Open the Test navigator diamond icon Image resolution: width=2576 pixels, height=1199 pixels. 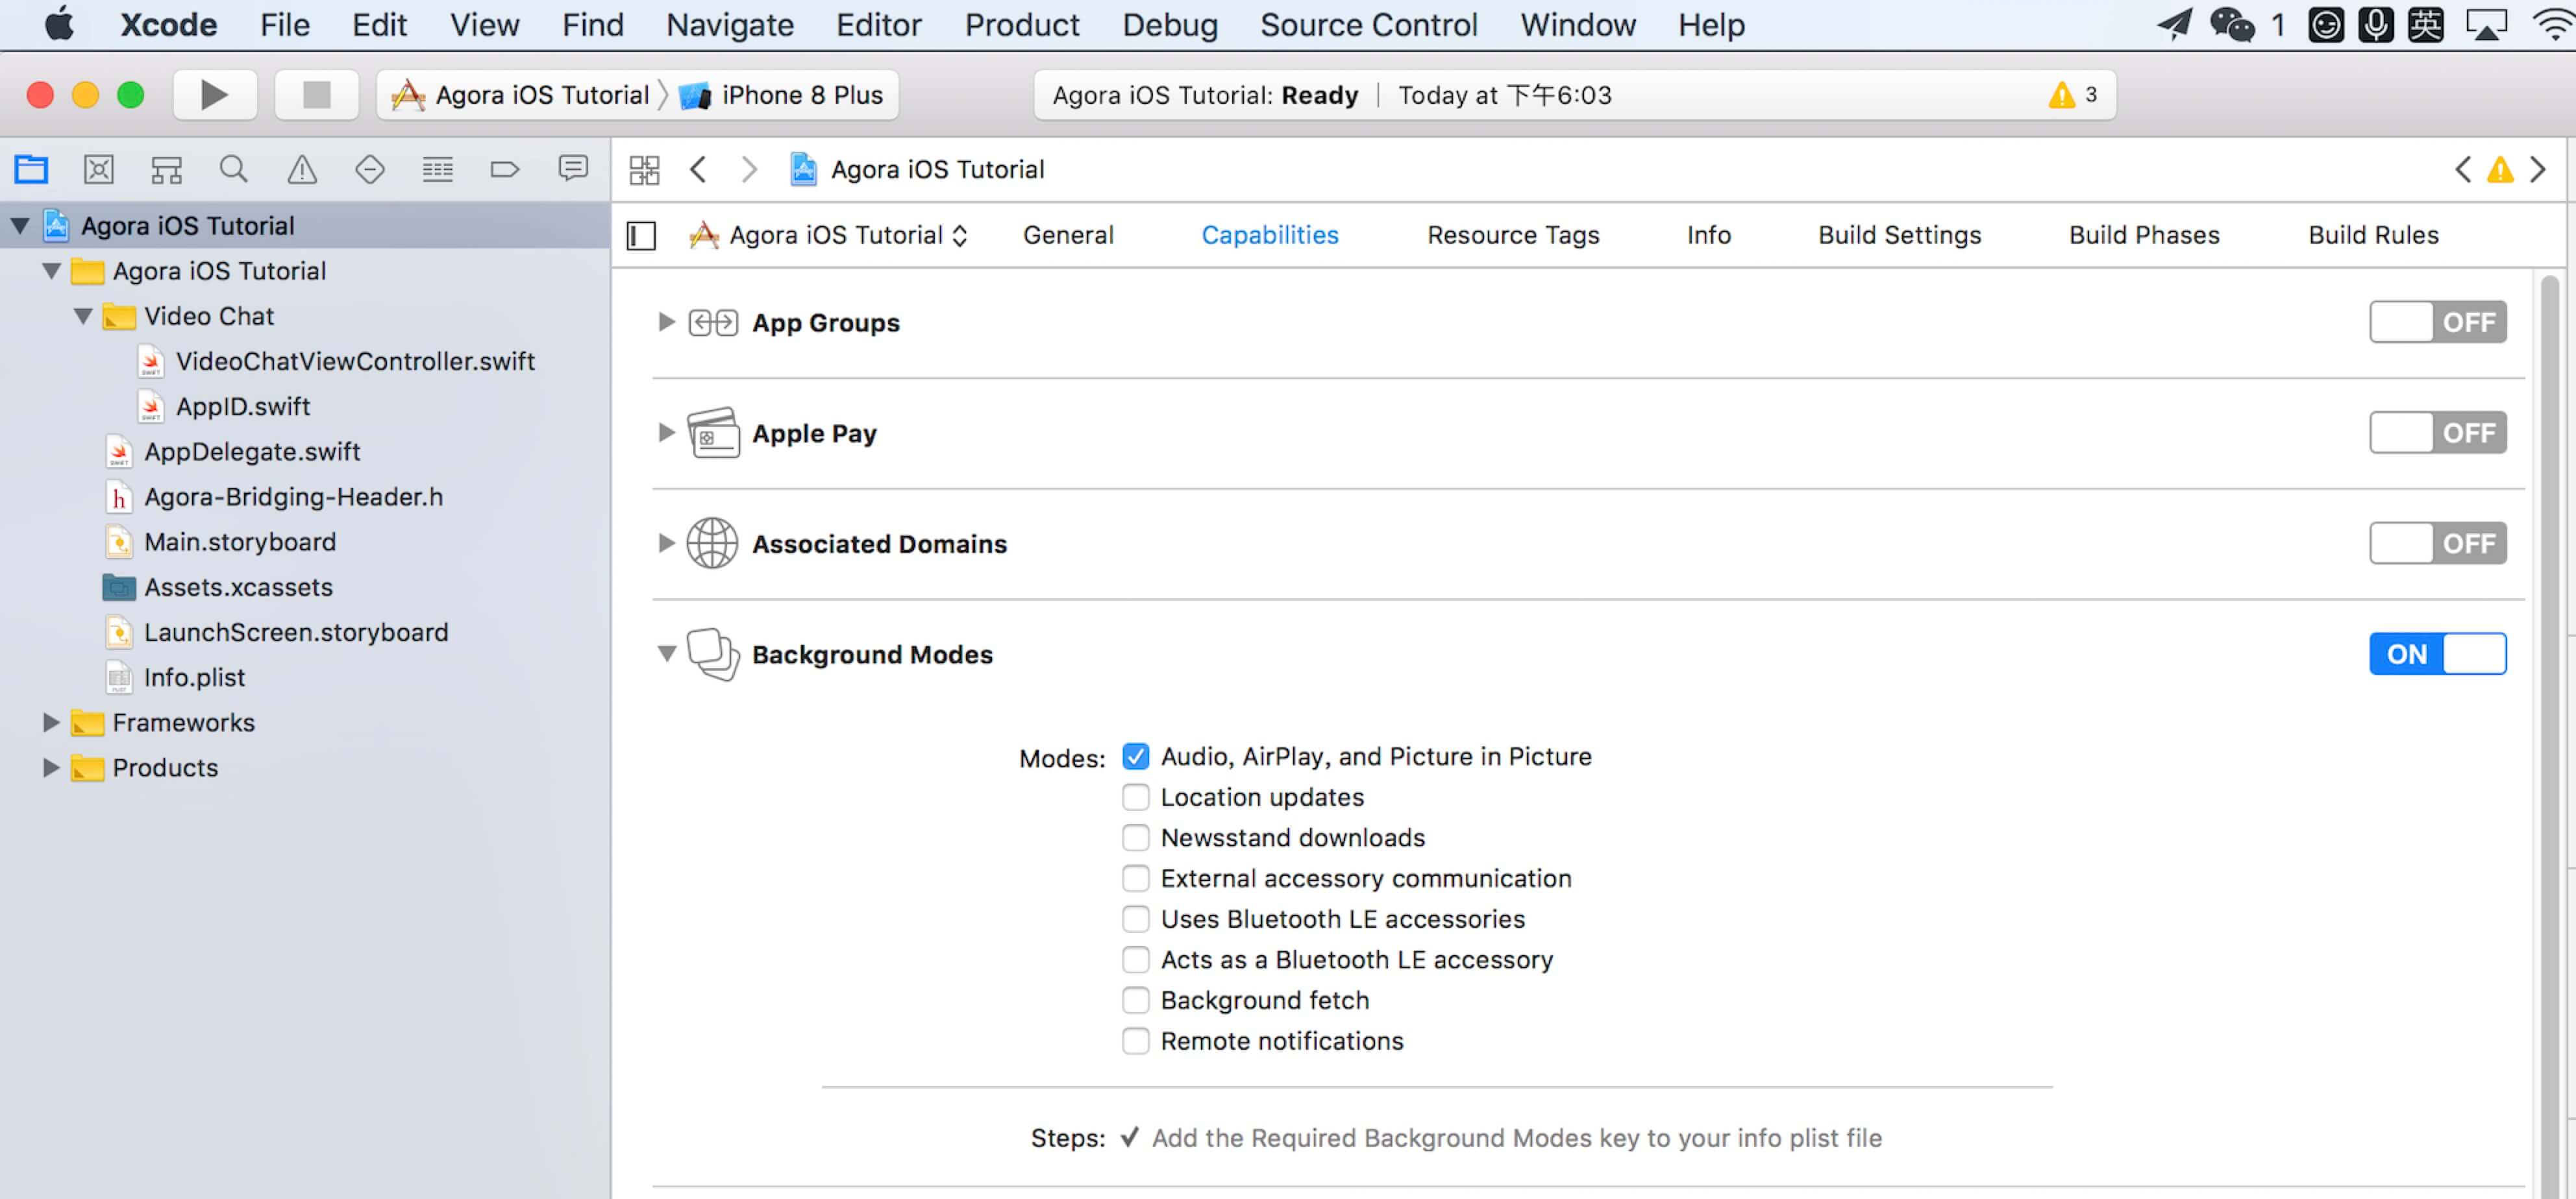(370, 169)
